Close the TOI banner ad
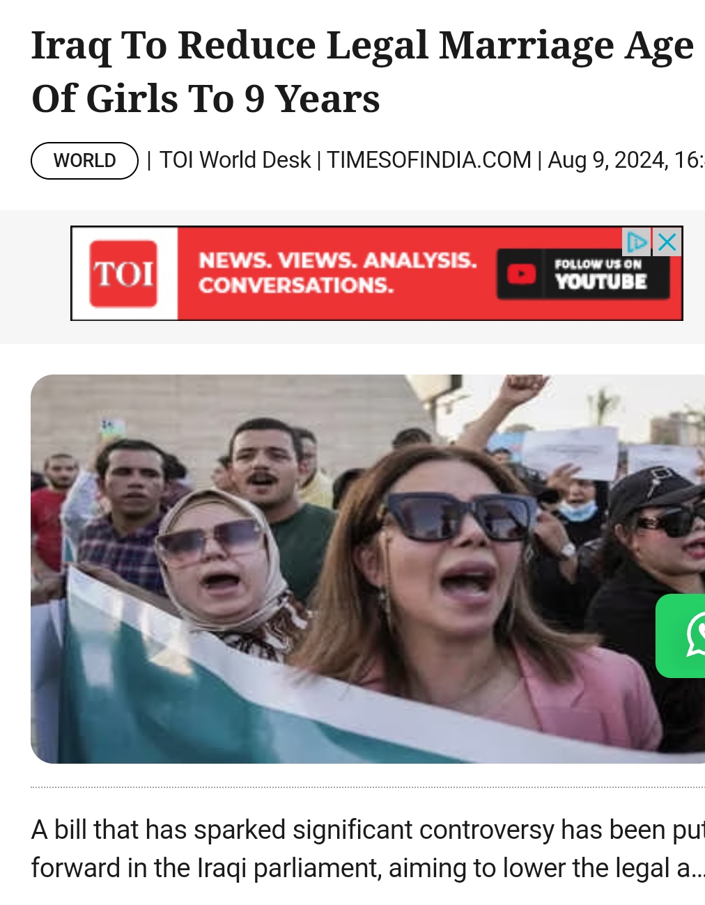Viewport: 705px width, 905px height. tap(667, 242)
